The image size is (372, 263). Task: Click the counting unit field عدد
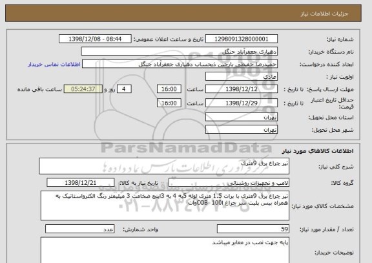click(79, 229)
